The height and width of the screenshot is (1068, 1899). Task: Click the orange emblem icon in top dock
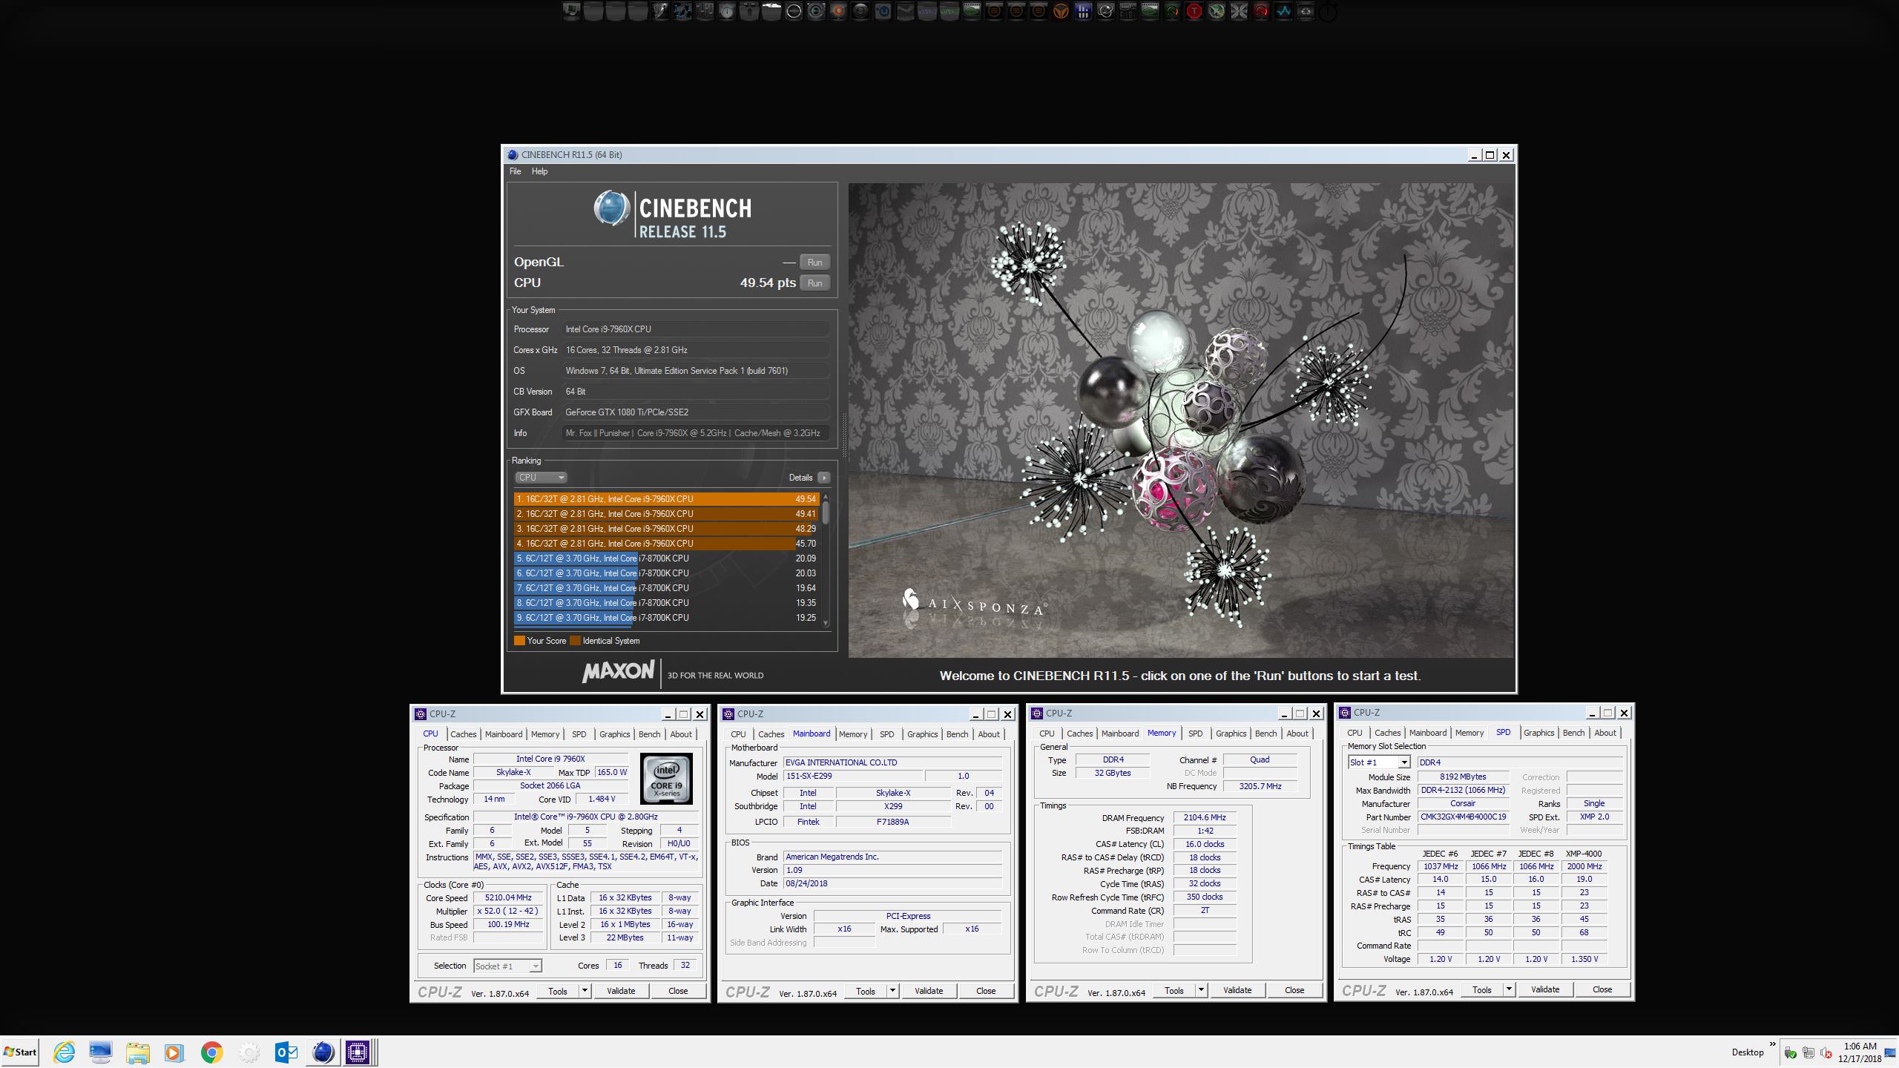[1060, 11]
